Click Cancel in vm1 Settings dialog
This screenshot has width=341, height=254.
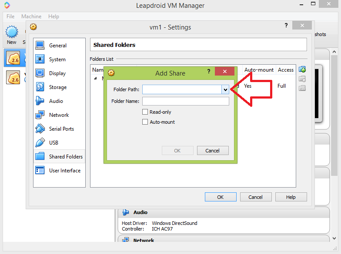[x=256, y=197]
